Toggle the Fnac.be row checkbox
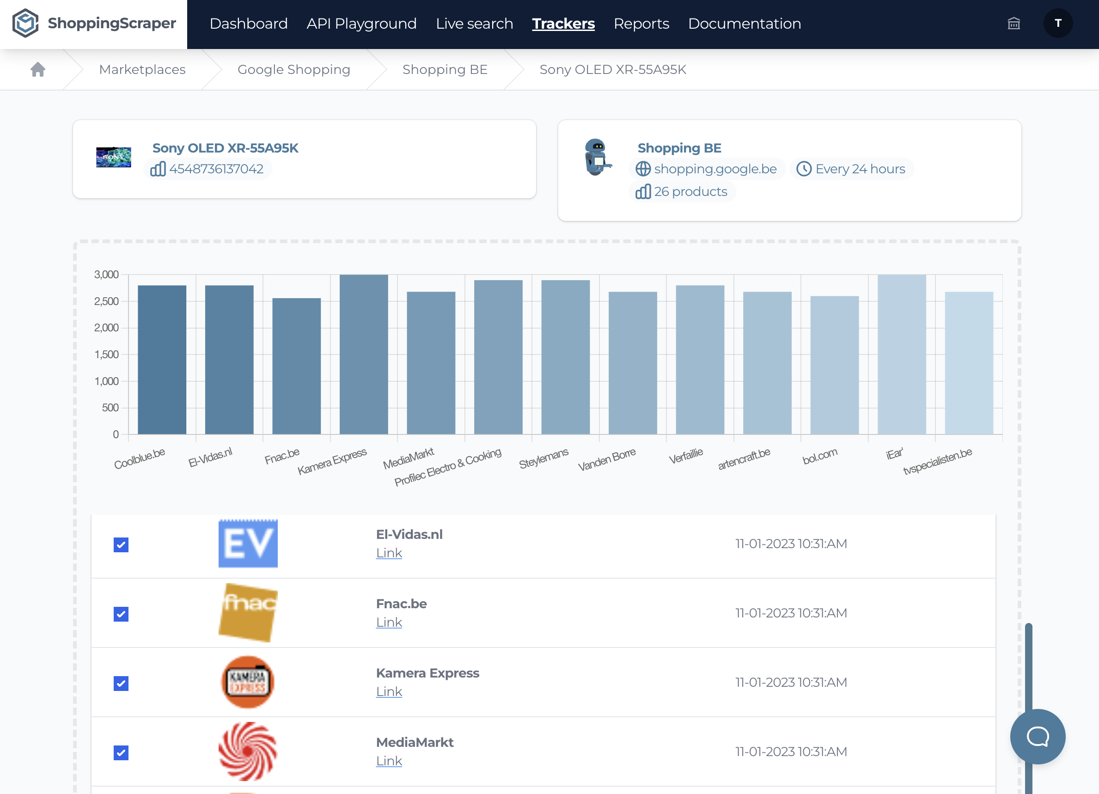Screen dimensions: 1099x794 121,614
